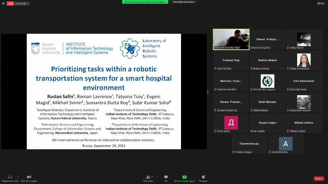This screenshot has width=328, height=184.
Task: Open the view options settings menu
Action: pos(185,2)
